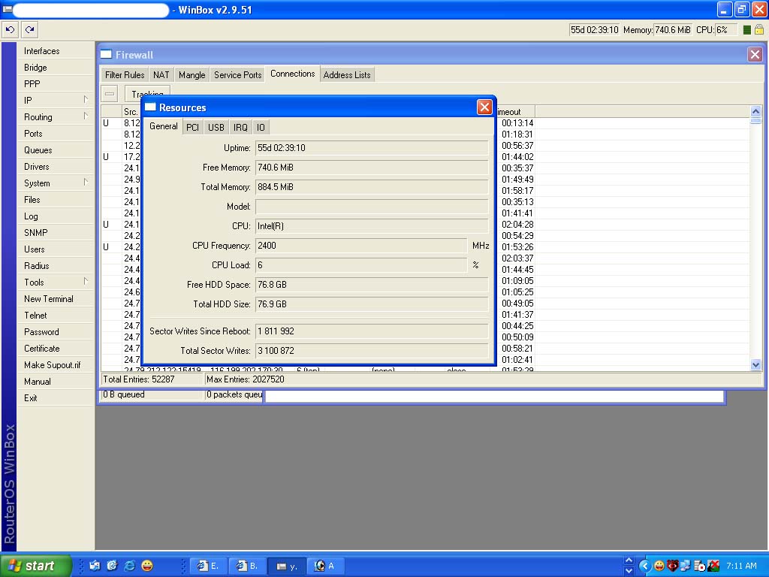Click the Resources window title icon

click(150, 107)
